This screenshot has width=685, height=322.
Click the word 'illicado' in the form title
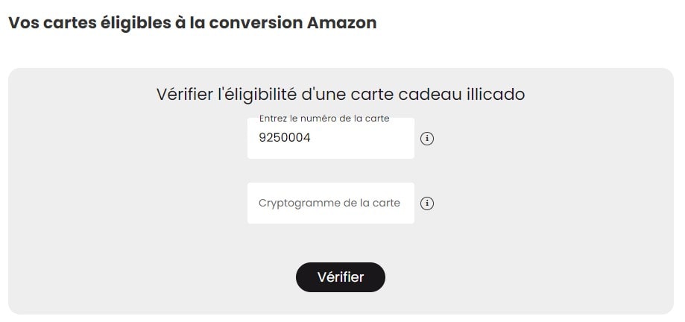point(496,95)
